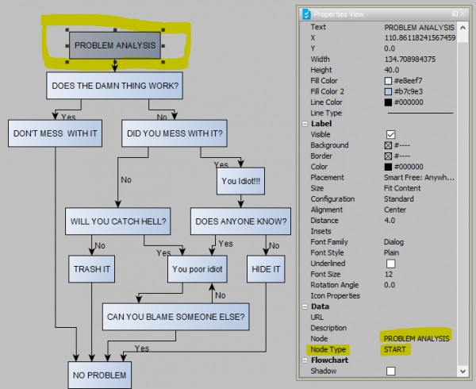Click the scroll up arrow in Properties View
Viewport: 476px width, 389px height.
(464, 26)
